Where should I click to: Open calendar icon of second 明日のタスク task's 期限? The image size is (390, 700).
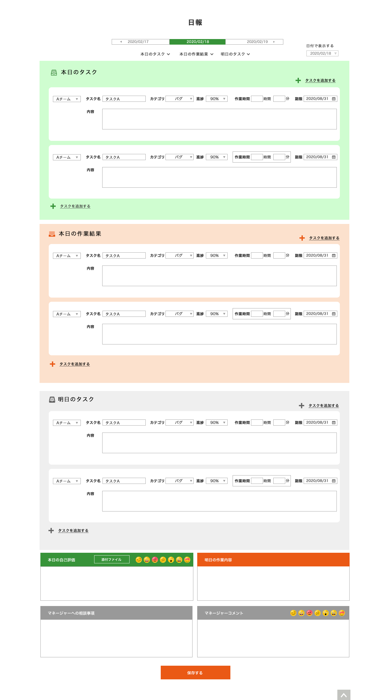[334, 481]
